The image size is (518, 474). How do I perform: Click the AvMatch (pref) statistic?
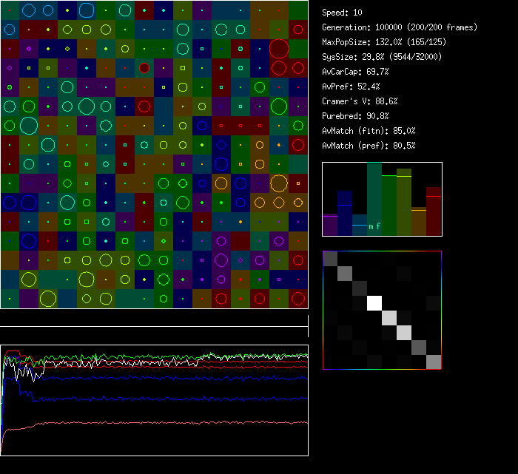pos(369,146)
